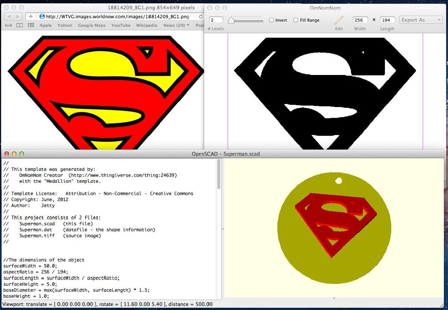This screenshot has width=448, height=310.
Task: Click the # Levels number field
Action: (216, 20)
